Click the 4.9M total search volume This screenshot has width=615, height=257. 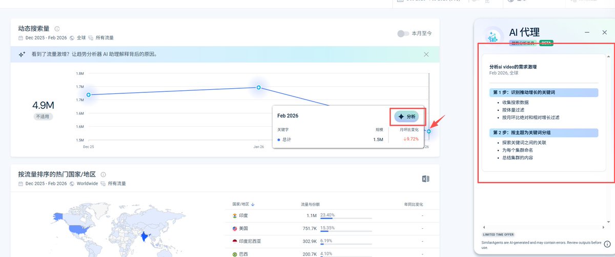coord(43,105)
